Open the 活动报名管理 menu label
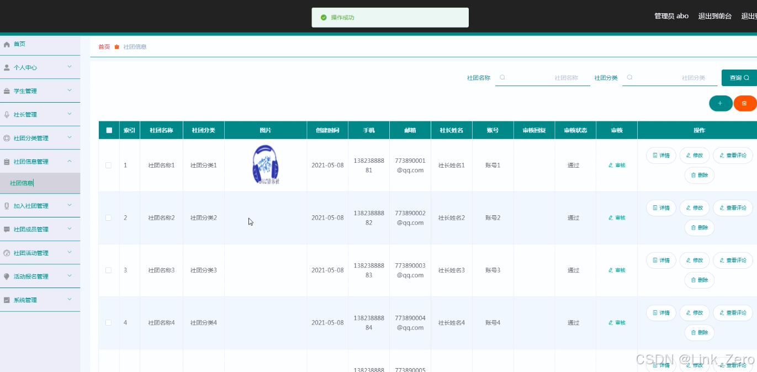 tap(31, 277)
